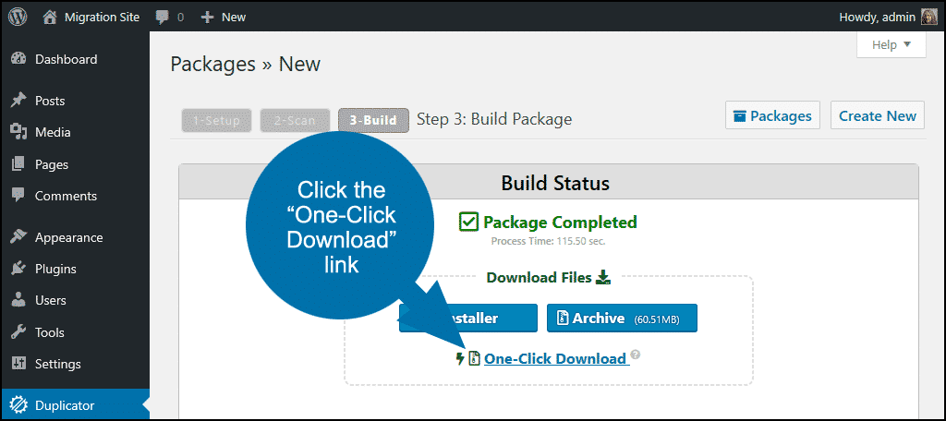The image size is (946, 421).
Task: Expand the Help dropdown tab
Action: point(891,44)
